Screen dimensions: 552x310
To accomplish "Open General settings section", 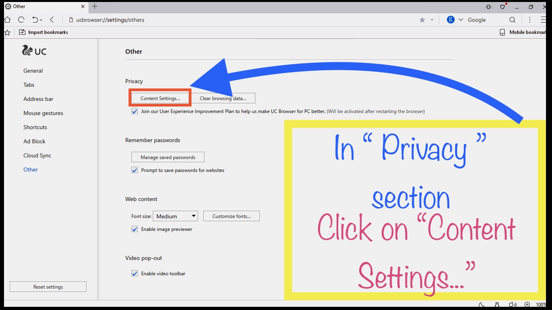I will [x=33, y=71].
